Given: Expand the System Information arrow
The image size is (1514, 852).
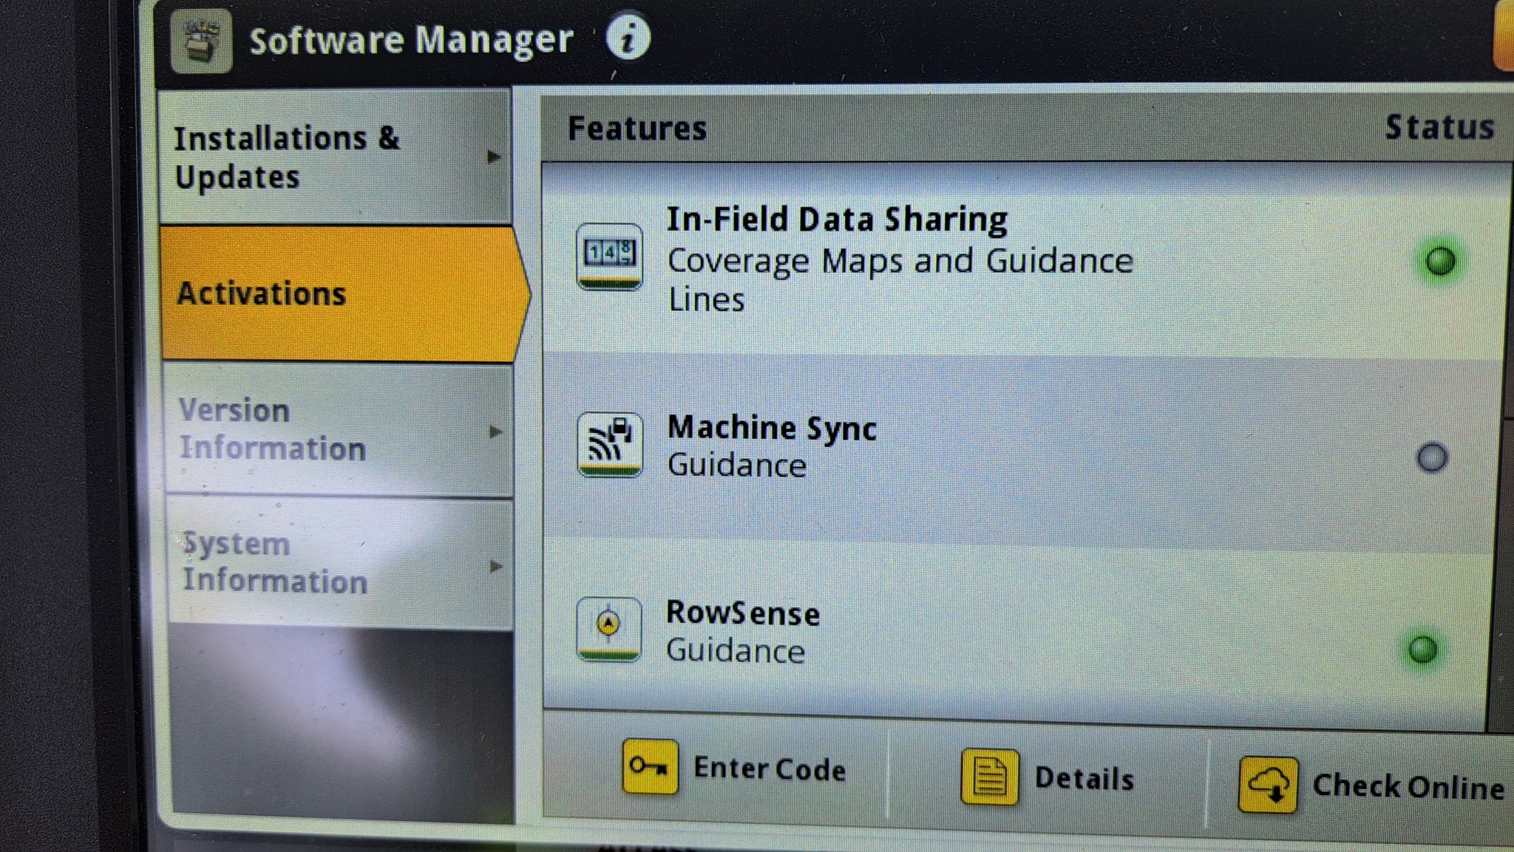Looking at the screenshot, I should [496, 567].
